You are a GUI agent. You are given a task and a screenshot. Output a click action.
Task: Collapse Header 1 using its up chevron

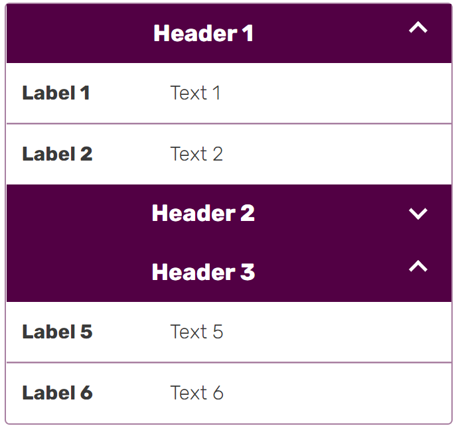pyautogui.click(x=418, y=28)
